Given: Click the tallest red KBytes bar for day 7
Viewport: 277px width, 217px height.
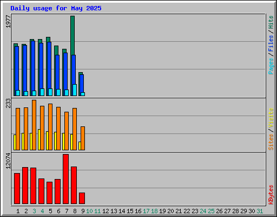Looking at the screenshot, I should [x=66, y=179].
